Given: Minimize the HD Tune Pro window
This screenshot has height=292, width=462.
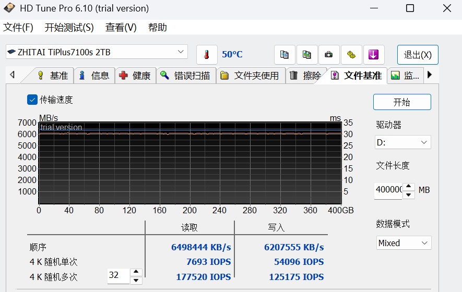Looking at the screenshot, I should pos(374,8).
